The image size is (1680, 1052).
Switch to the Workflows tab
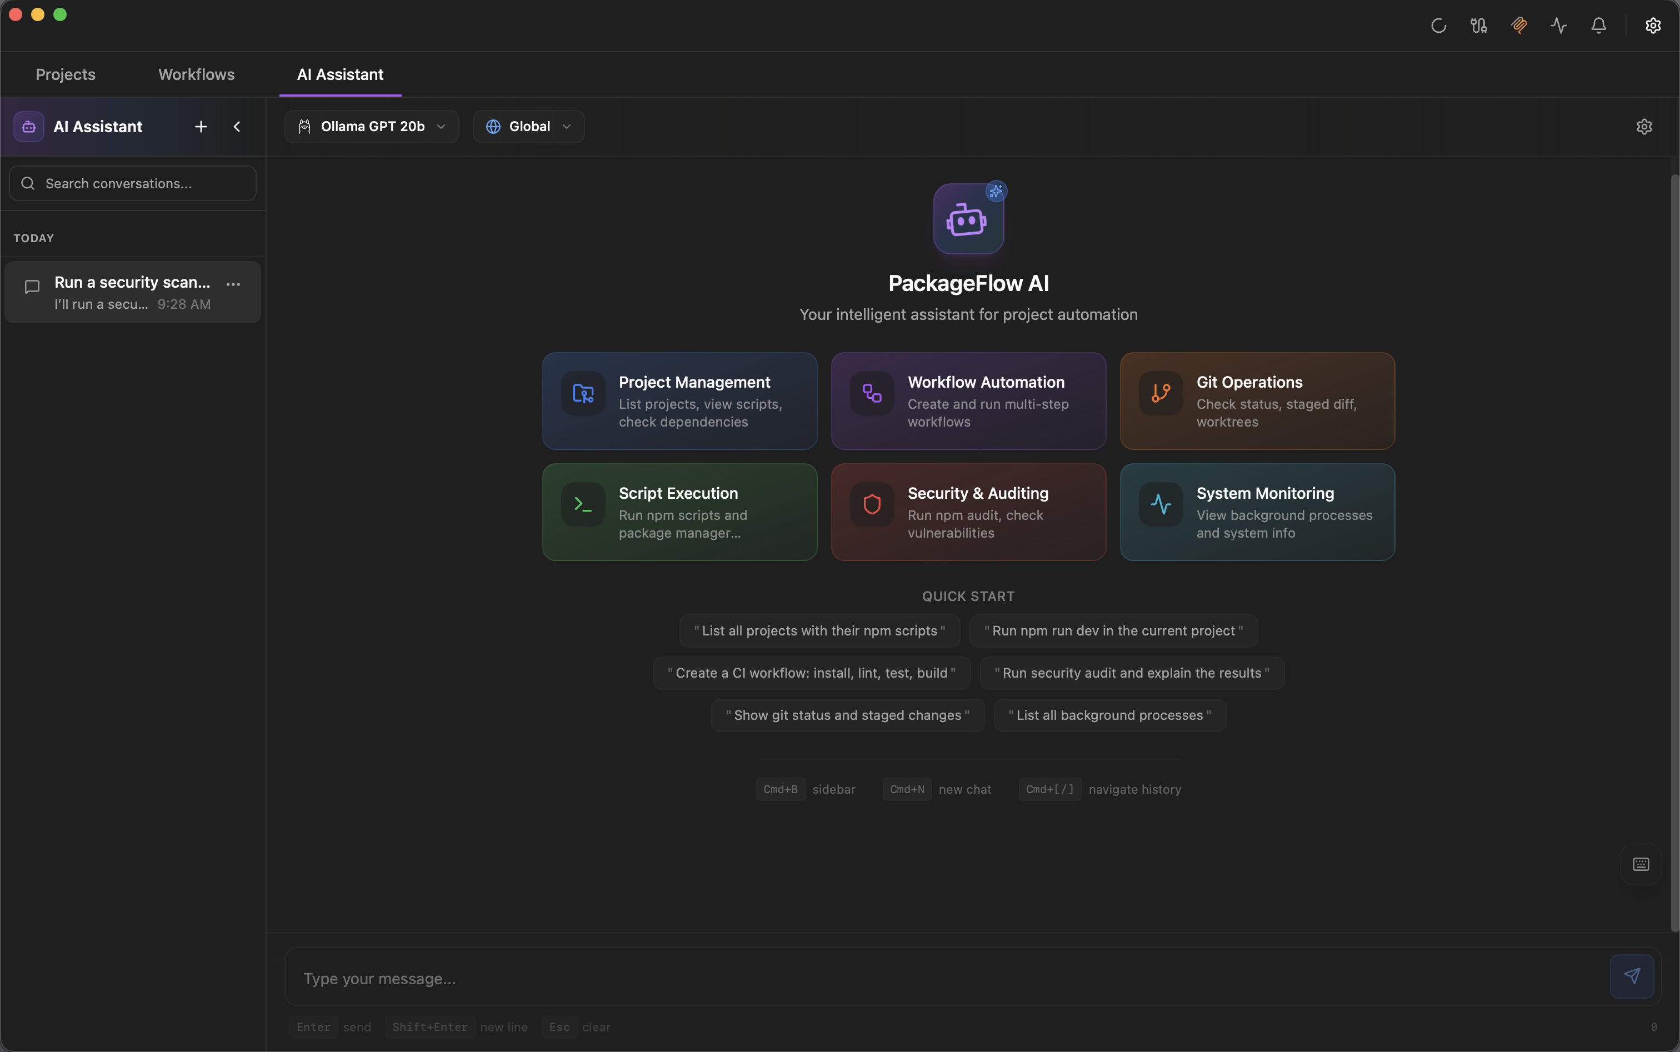coord(196,74)
